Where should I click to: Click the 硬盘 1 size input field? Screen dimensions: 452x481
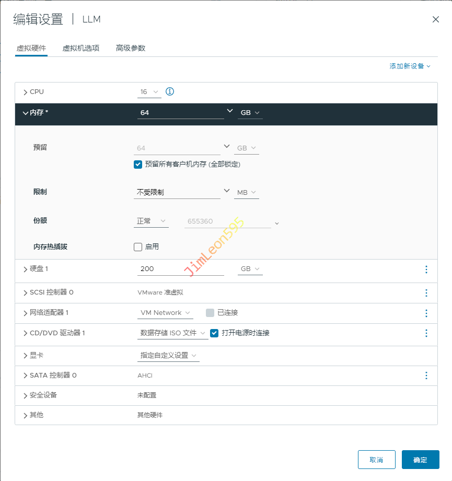click(180, 269)
